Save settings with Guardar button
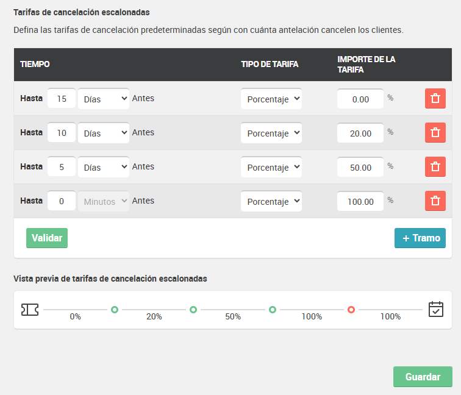Image resolution: width=461 pixels, height=395 pixels. point(423,377)
